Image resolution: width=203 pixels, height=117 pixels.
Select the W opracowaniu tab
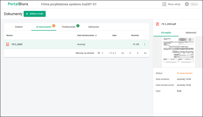click(x=44, y=27)
